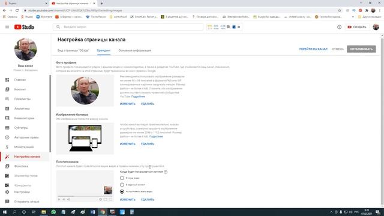Viewport: 384px width, 216px height.
Task: Click the YouTube Studio logo
Action: click(x=24, y=27)
